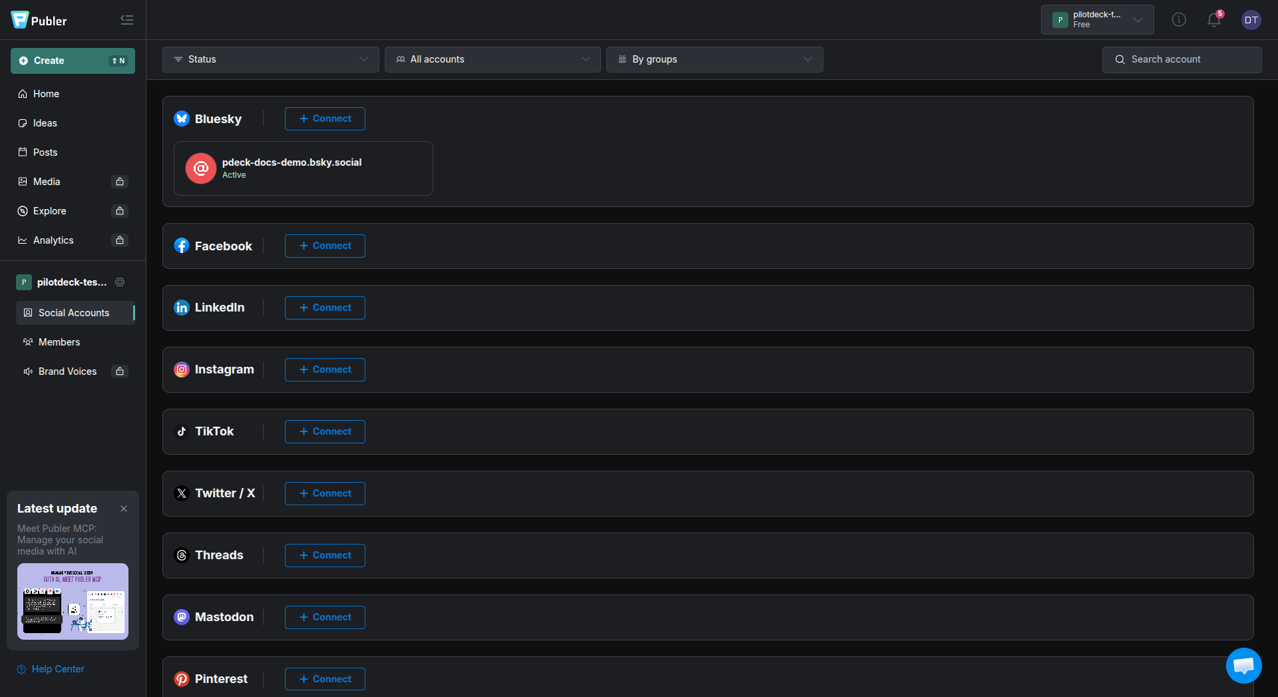The image size is (1278, 697).
Task: Click the pilotdeck-tes... workspace name
Action: pos(72,282)
